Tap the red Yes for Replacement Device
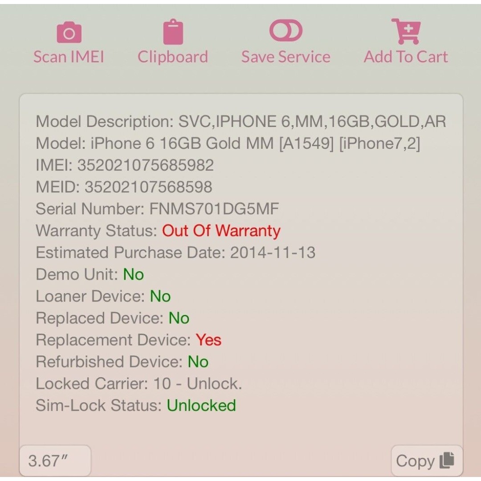Screen dimensions: 481x481 [208, 340]
